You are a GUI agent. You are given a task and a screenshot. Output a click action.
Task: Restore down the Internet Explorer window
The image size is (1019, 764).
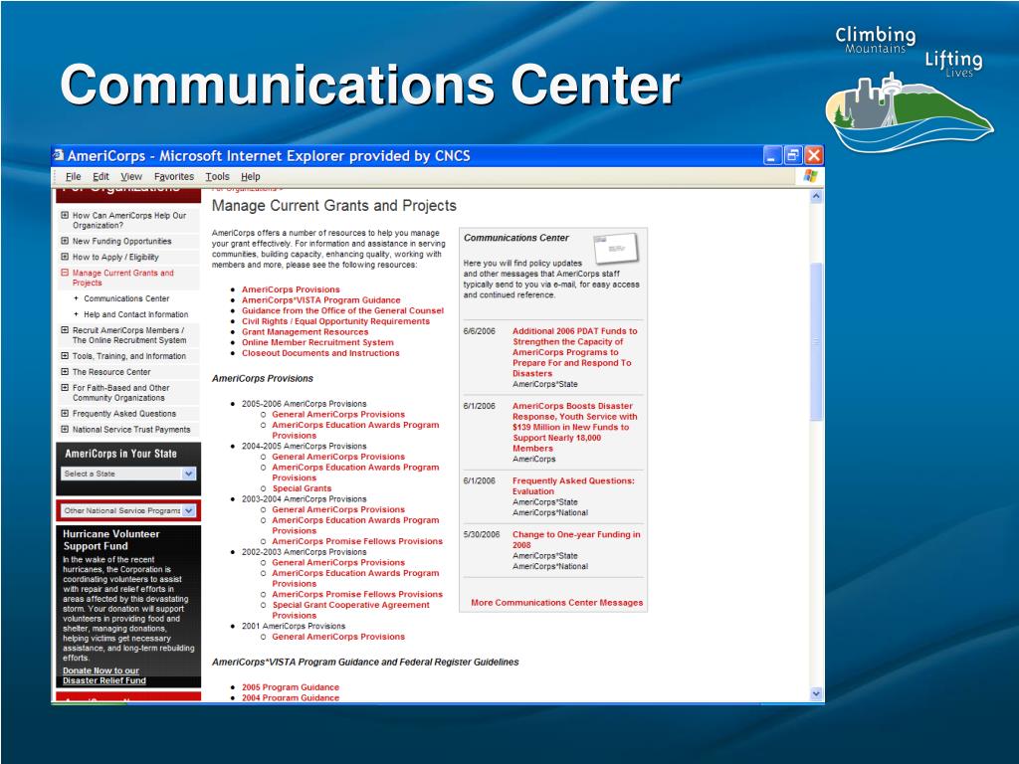click(x=793, y=155)
